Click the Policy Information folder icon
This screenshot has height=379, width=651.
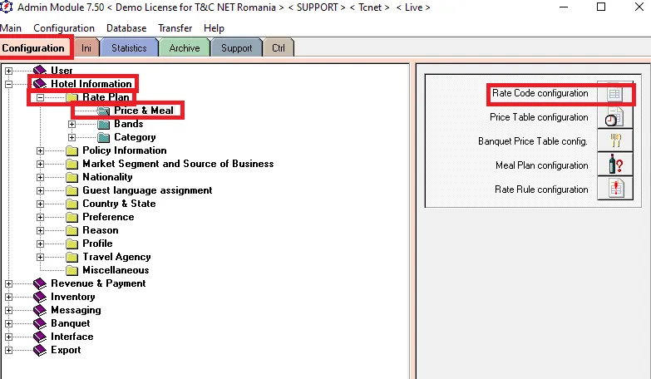72,150
